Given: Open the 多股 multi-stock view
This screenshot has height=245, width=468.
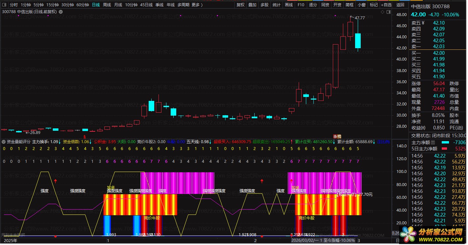Looking at the screenshot, I should [x=264, y=5].
